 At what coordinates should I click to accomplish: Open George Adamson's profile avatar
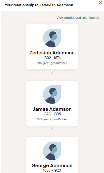[52, 151]
